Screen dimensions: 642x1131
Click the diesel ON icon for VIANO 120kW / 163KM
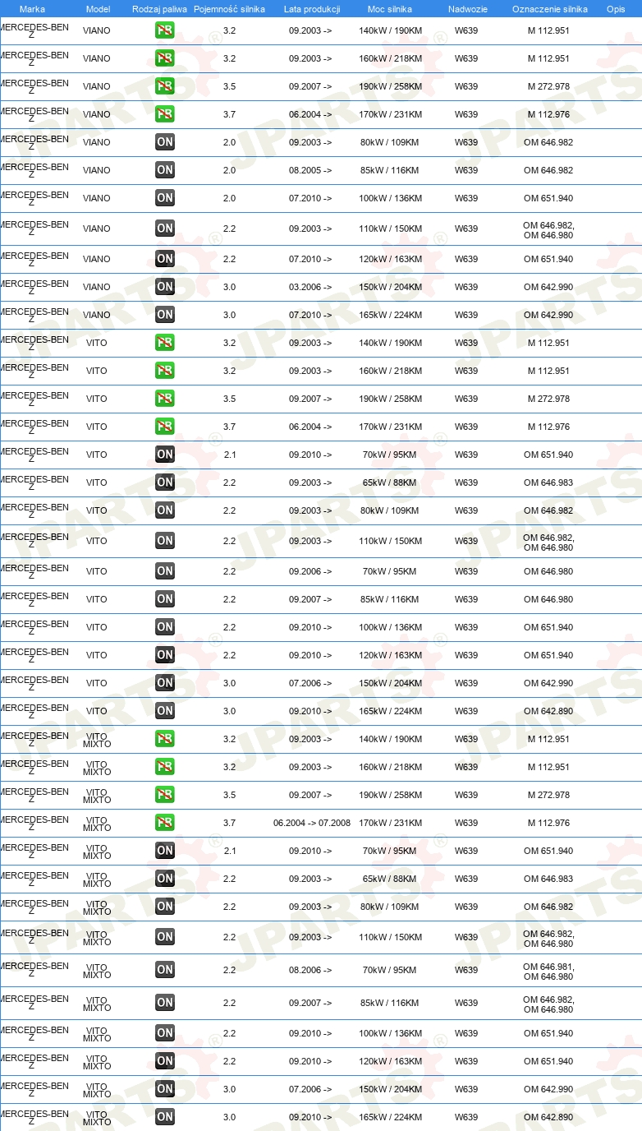[x=165, y=259]
